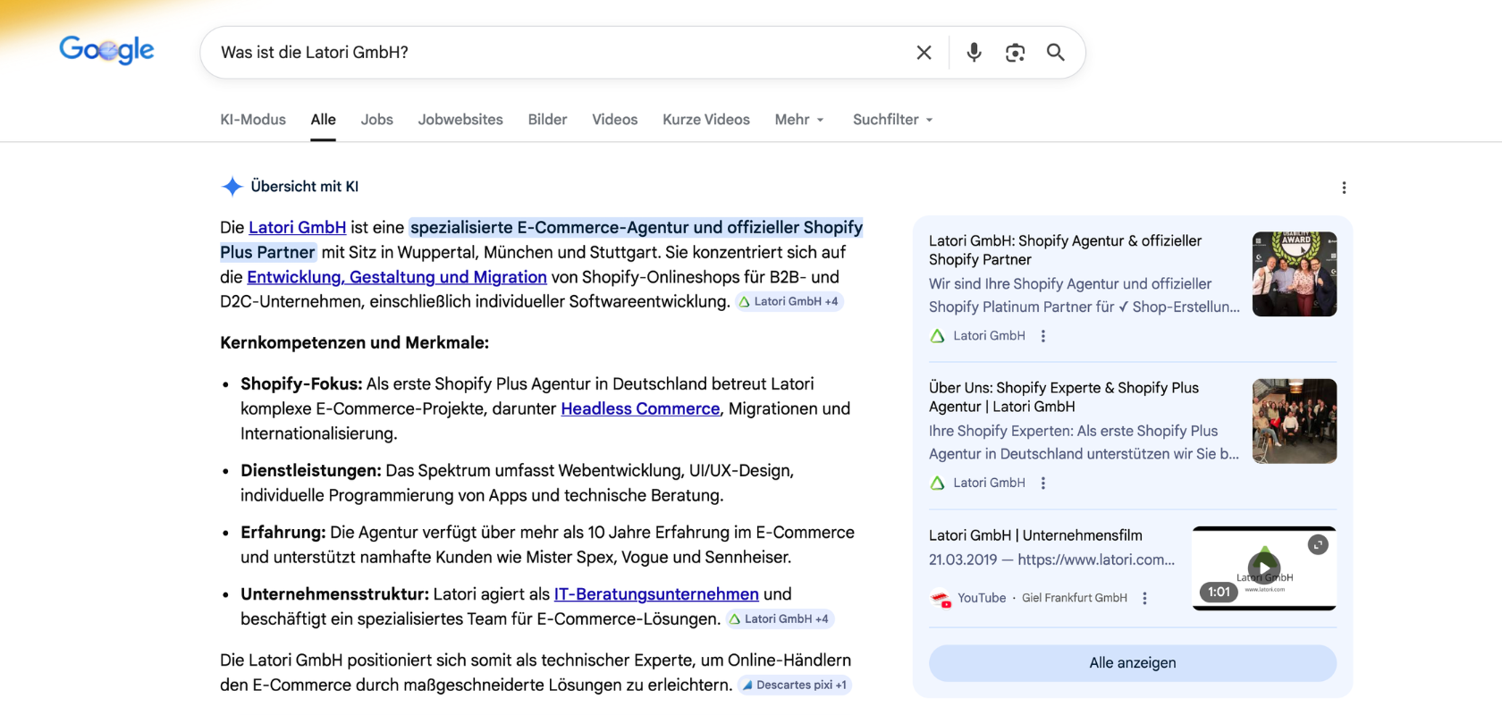Click the Unternehmensstruktur bullet label
Image resolution: width=1502 pixels, height=715 pixels.
tap(335, 594)
